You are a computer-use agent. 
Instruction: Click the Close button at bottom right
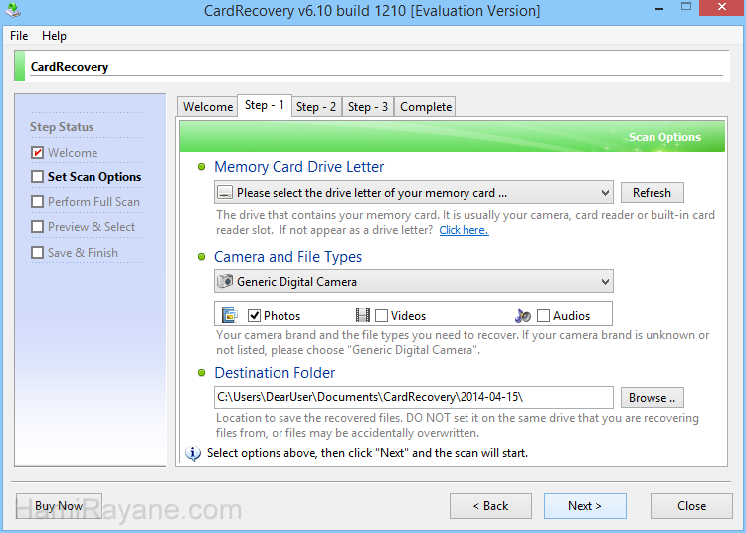tap(691, 506)
